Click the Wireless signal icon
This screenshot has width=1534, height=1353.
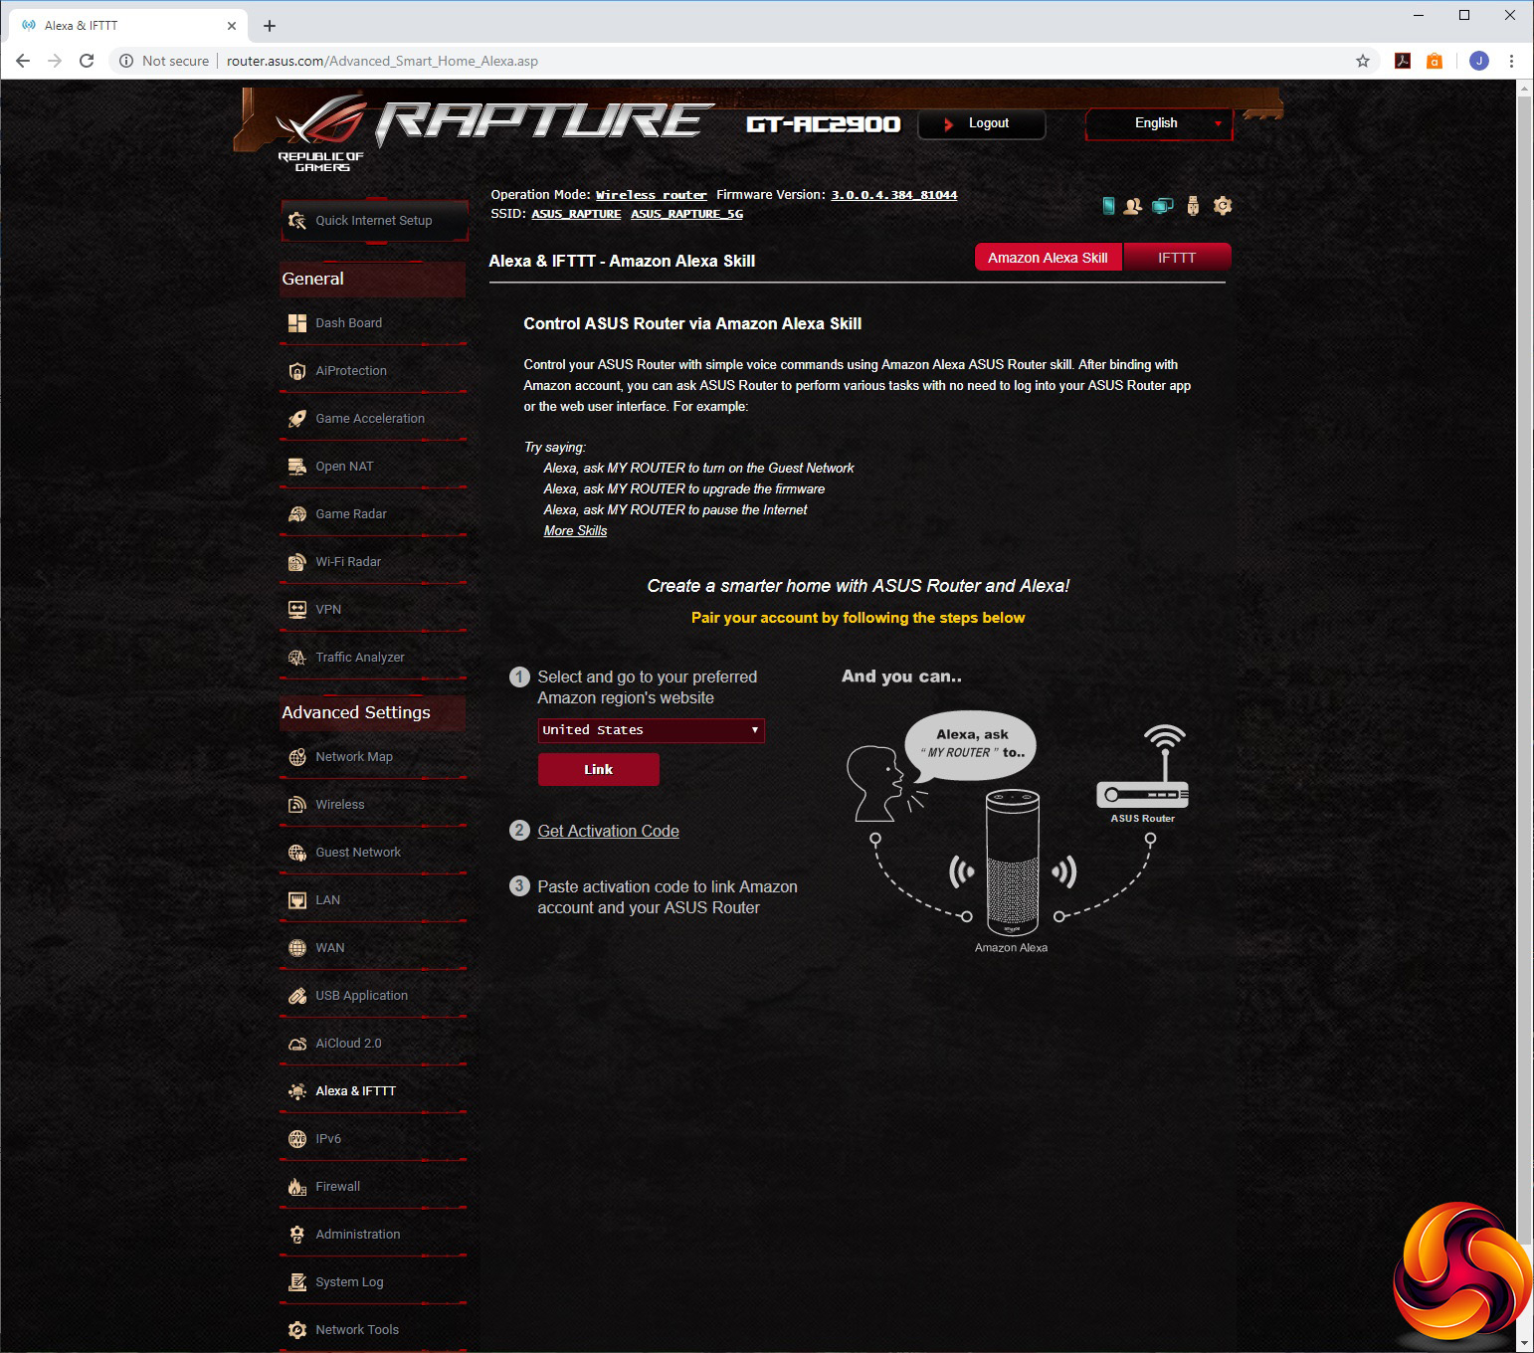tap(296, 805)
